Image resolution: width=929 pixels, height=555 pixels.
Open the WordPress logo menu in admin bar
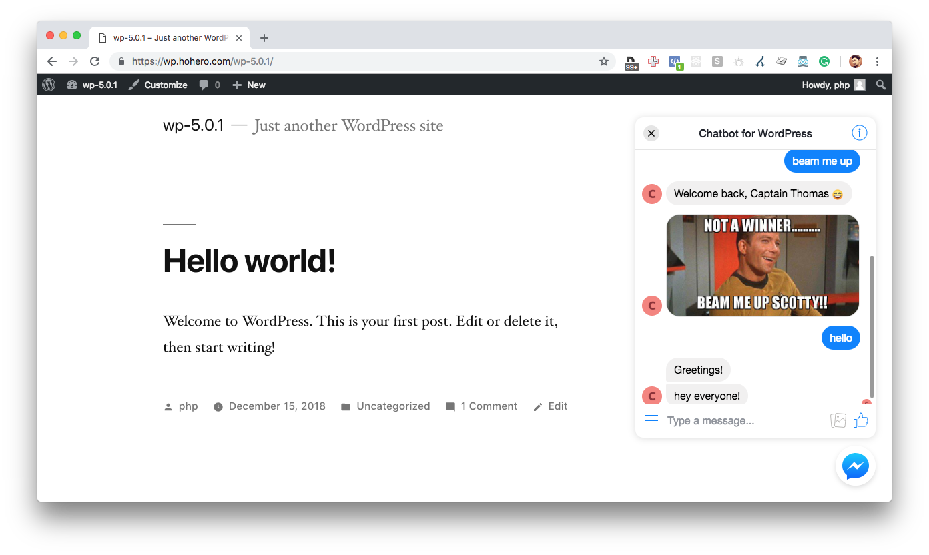[49, 85]
